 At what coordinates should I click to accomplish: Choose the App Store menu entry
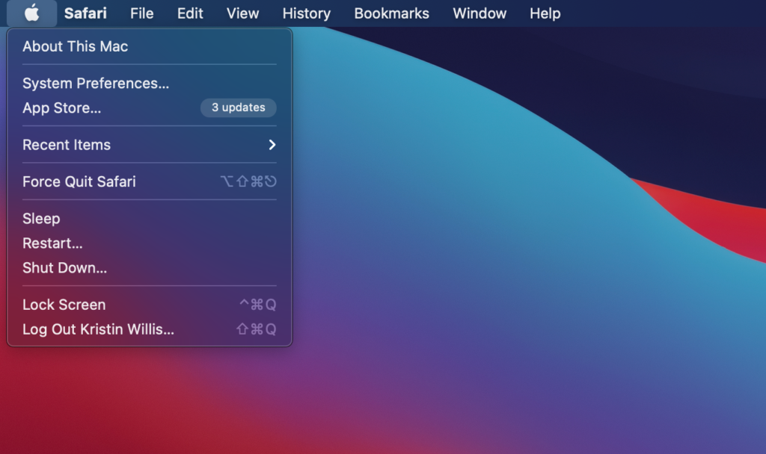[150, 108]
